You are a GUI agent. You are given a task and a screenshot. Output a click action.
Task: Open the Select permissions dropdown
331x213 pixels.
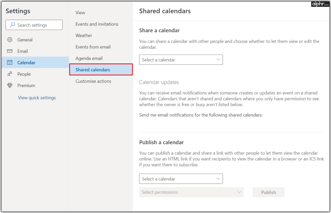(191, 192)
